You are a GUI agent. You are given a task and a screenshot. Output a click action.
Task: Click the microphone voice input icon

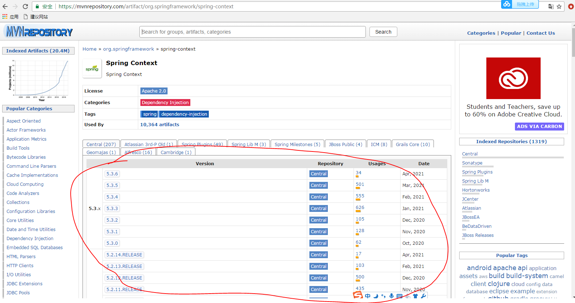391,296
